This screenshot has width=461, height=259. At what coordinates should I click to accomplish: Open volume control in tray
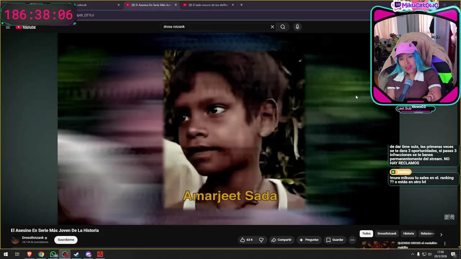click(430, 254)
